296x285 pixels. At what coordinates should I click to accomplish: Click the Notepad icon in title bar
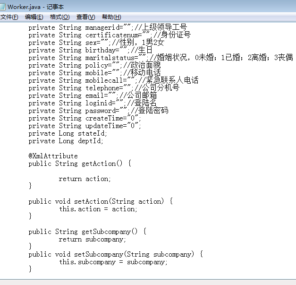coord(2,7)
